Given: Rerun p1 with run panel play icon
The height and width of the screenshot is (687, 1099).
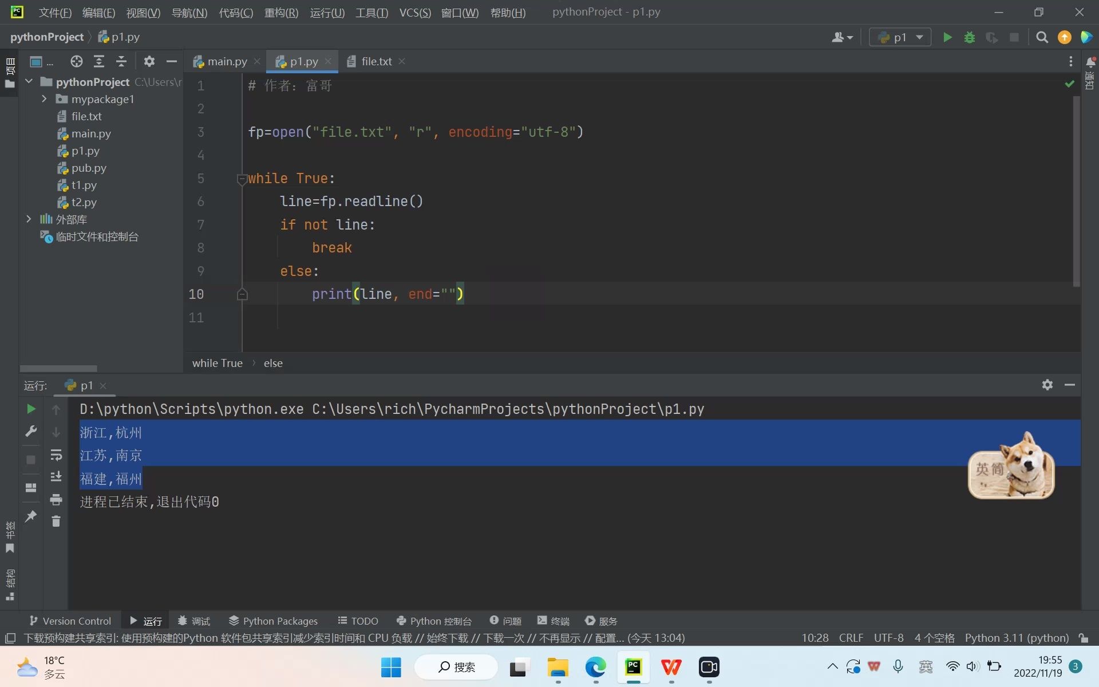Looking at the screenshot, I should (x=31, y=409).
